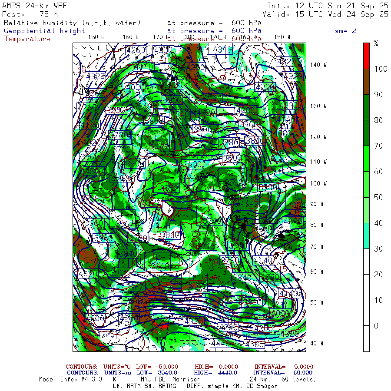Select the bright green 60-70% colorbar segment

(366, 159)
